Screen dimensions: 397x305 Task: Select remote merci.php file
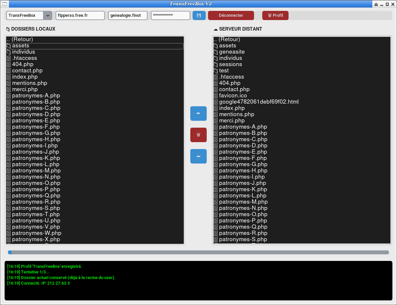[x=302, y=121]
